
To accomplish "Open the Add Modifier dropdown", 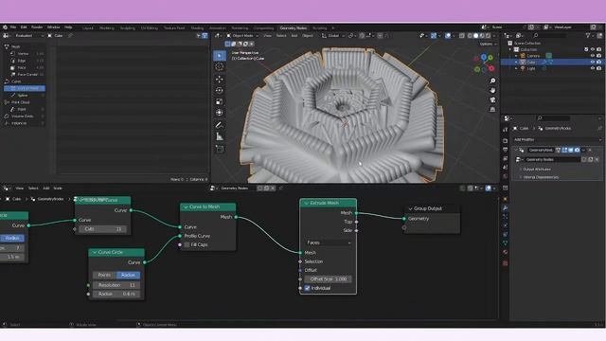I will coord(557,139).
